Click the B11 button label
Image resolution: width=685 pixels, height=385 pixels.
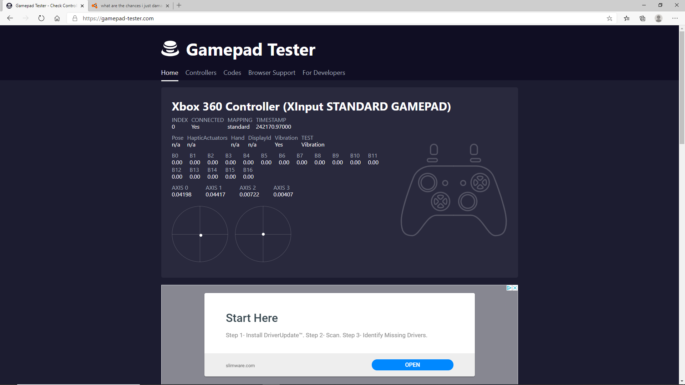click(x=372, y=156)
